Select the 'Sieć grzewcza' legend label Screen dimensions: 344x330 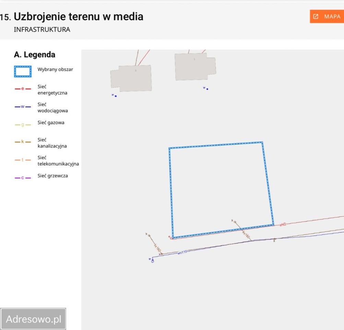53,176
